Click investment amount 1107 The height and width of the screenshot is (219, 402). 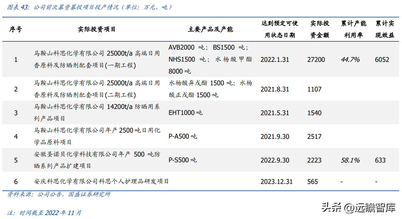coord(314,89)
